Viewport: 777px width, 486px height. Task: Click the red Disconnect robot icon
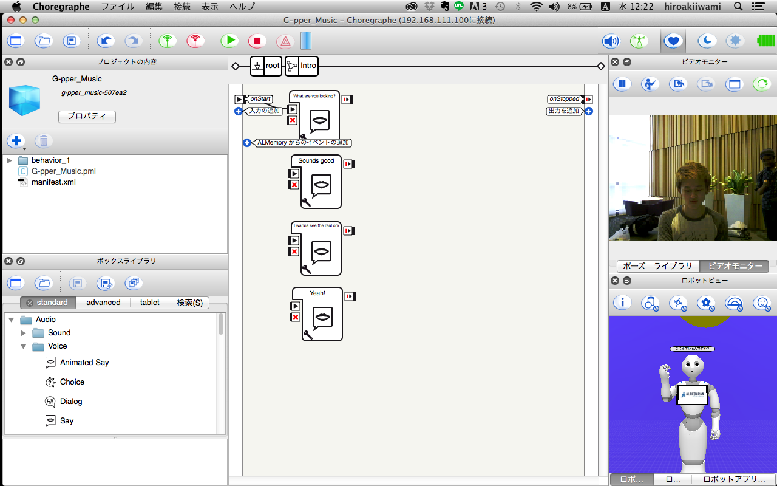[195, 41]
